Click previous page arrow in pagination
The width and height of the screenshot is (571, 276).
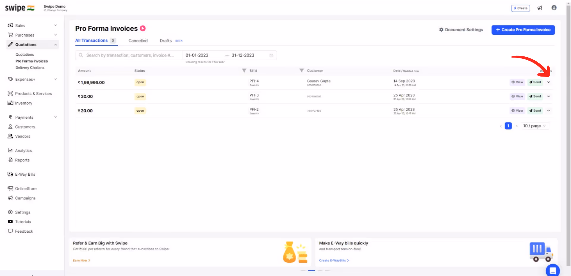tap(501, 126)
